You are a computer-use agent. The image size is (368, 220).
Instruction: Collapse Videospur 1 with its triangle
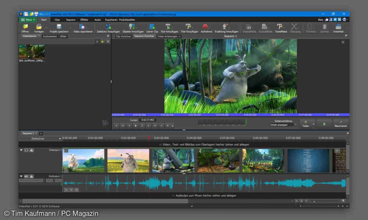tap(21, 150)
